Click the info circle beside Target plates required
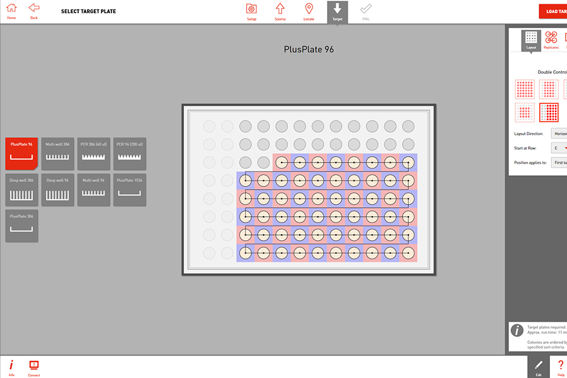Image resolution: width=567 pixels, height=378 pixels. [517, 330]
